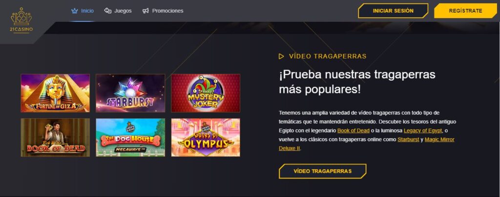Go to the Promociones menu item
This screenshot has width=500, height=197.
168,11
